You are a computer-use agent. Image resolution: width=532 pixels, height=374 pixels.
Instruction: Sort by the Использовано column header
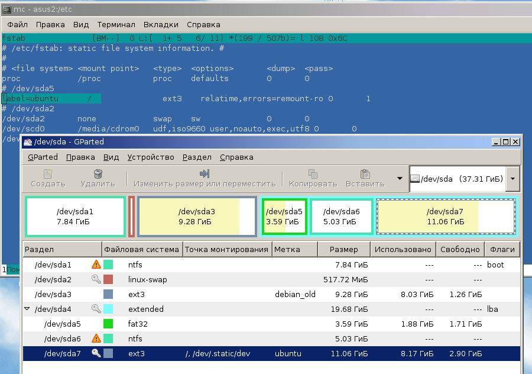coord(403,249)
